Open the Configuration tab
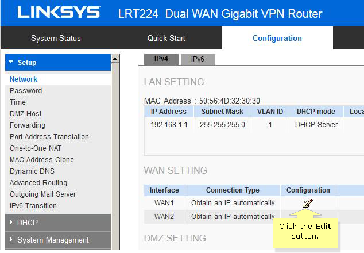 click(x=277, y=38)
